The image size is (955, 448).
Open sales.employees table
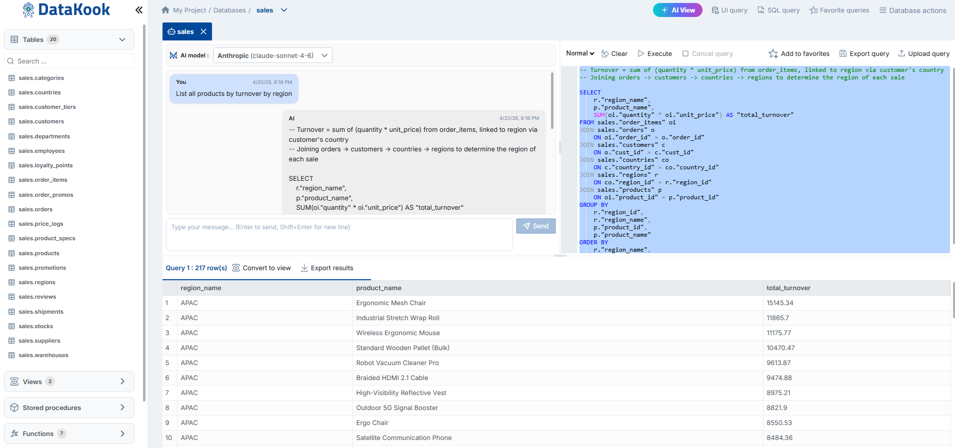coord(41,151)
